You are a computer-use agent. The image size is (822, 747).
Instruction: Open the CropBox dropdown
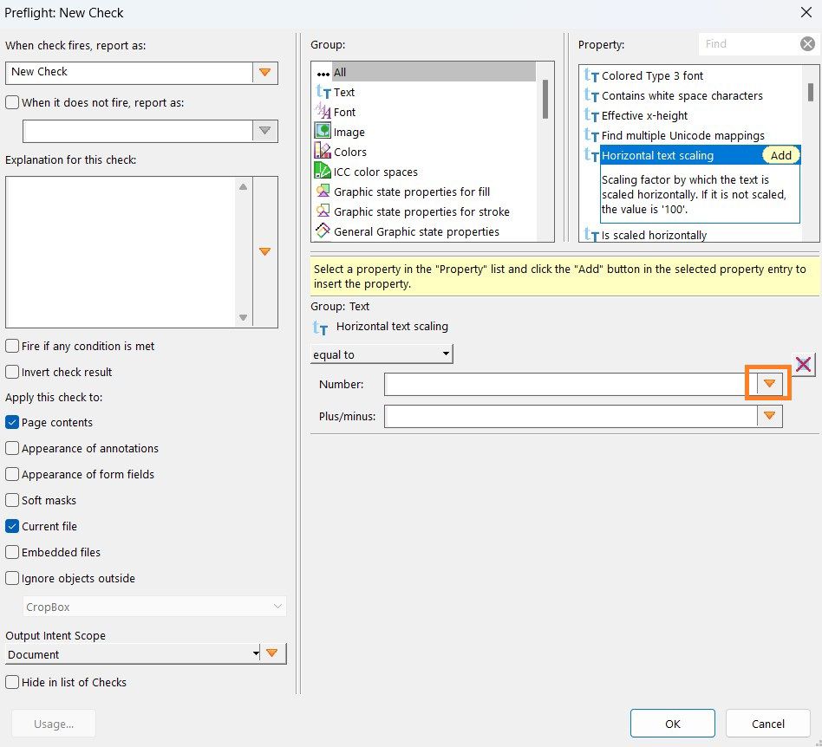pos(154,607)
